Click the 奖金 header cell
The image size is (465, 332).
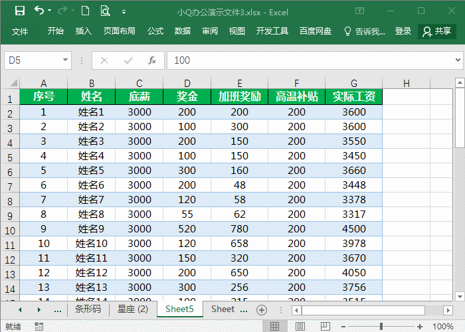point(187,97)
